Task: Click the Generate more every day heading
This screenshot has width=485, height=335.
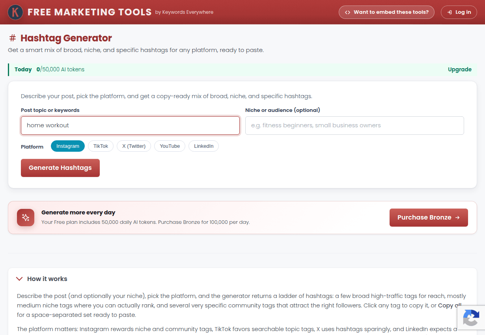Action: tap(78, 212)
